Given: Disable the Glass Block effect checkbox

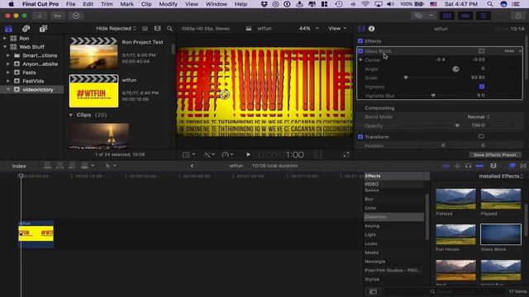Looking at the screenshot, I should pyautogui.click(x=360, y=51).
